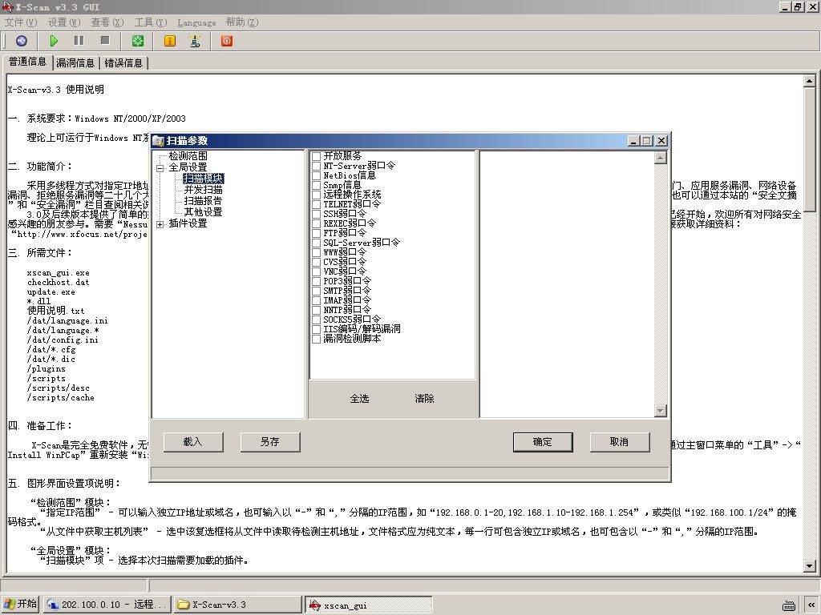Tick the NetBios信息 checkbox
The image size is (821, 615).
tap(316, 175)
